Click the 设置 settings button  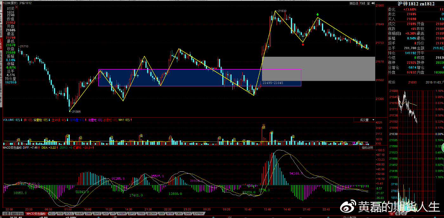[x=6, y=214]
